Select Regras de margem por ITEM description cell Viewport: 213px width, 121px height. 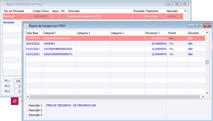point(100,16)
